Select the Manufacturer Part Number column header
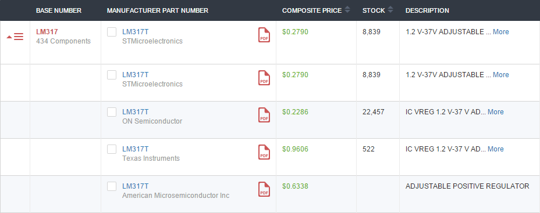The image size is (540, 213). coord(157,10)
